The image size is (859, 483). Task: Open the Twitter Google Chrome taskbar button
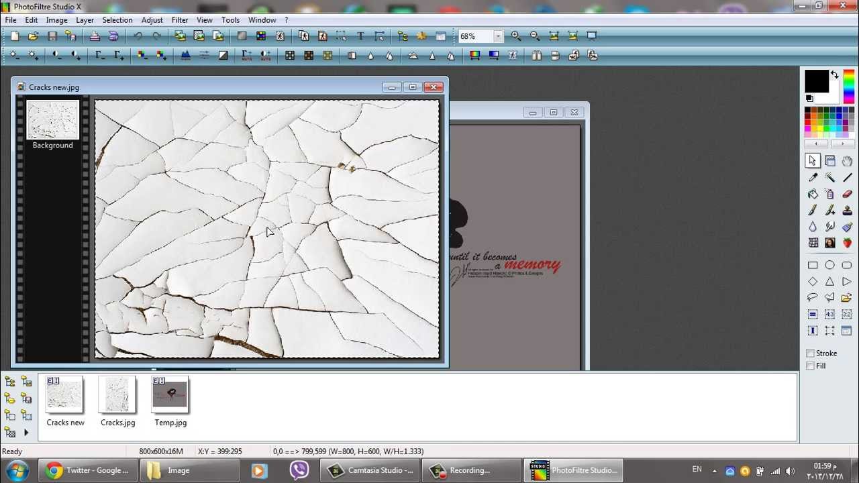(87, 470)
